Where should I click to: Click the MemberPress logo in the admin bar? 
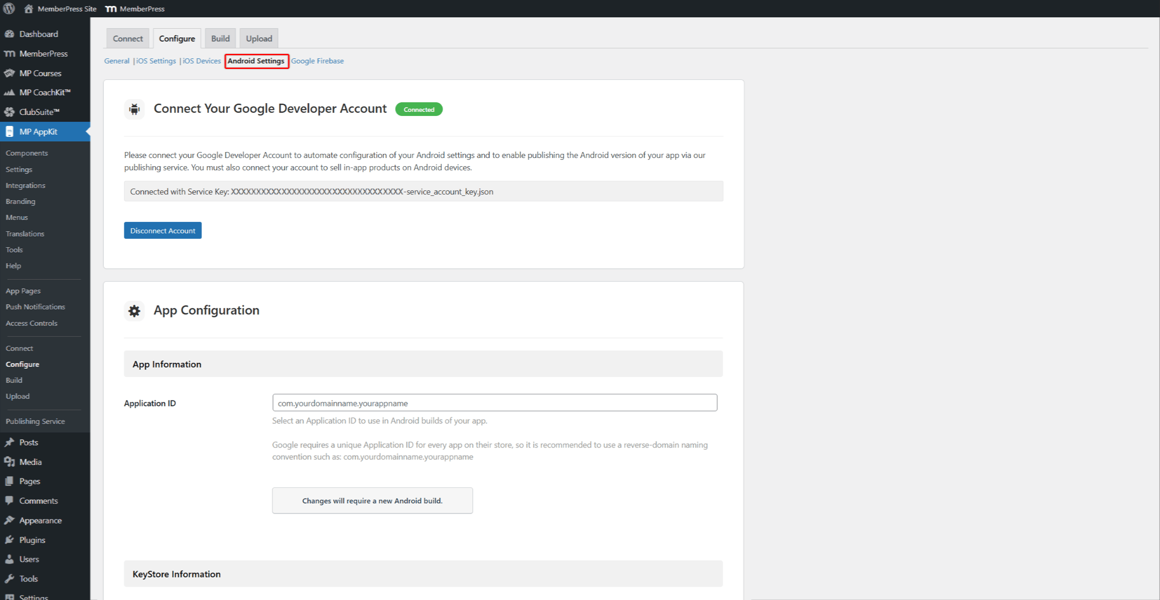coord(111,8)
